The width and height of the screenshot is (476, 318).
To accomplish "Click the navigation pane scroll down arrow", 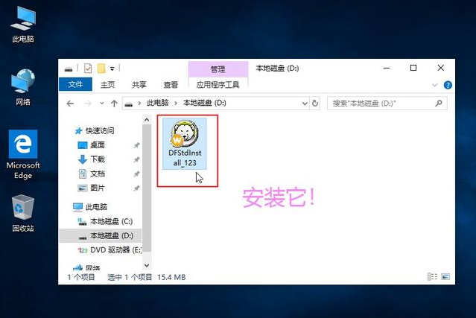I will pos(147,266).
